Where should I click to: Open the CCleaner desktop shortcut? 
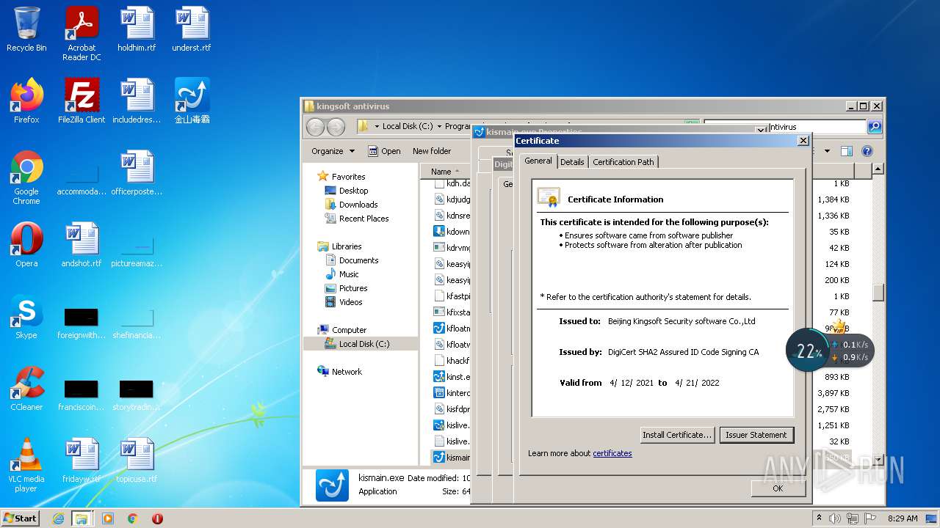point(26,389)
